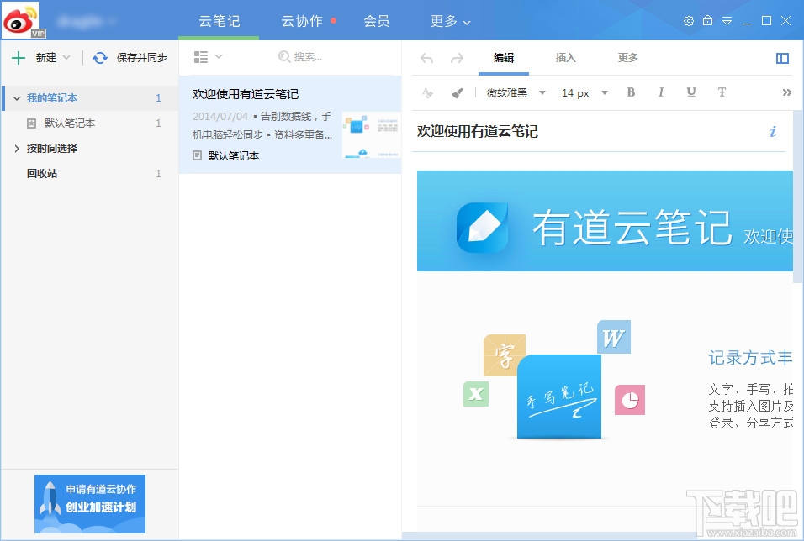Click the green plus New icon
The height and width of the screenshot is (541, 804).
pos(19,58)
